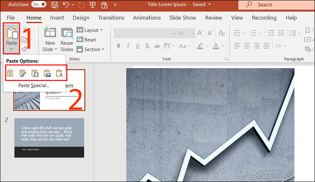Click the Reset slide button

coord(87,40)
